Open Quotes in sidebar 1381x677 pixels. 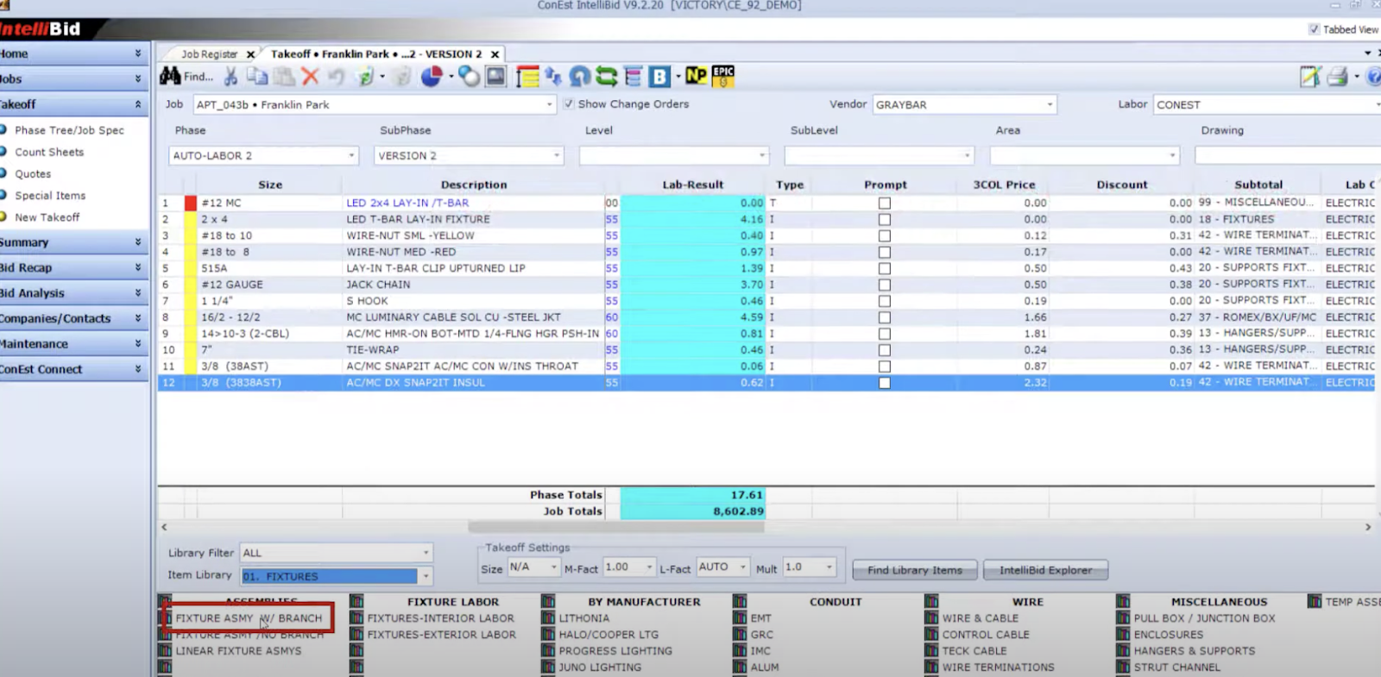coord(33,174)
